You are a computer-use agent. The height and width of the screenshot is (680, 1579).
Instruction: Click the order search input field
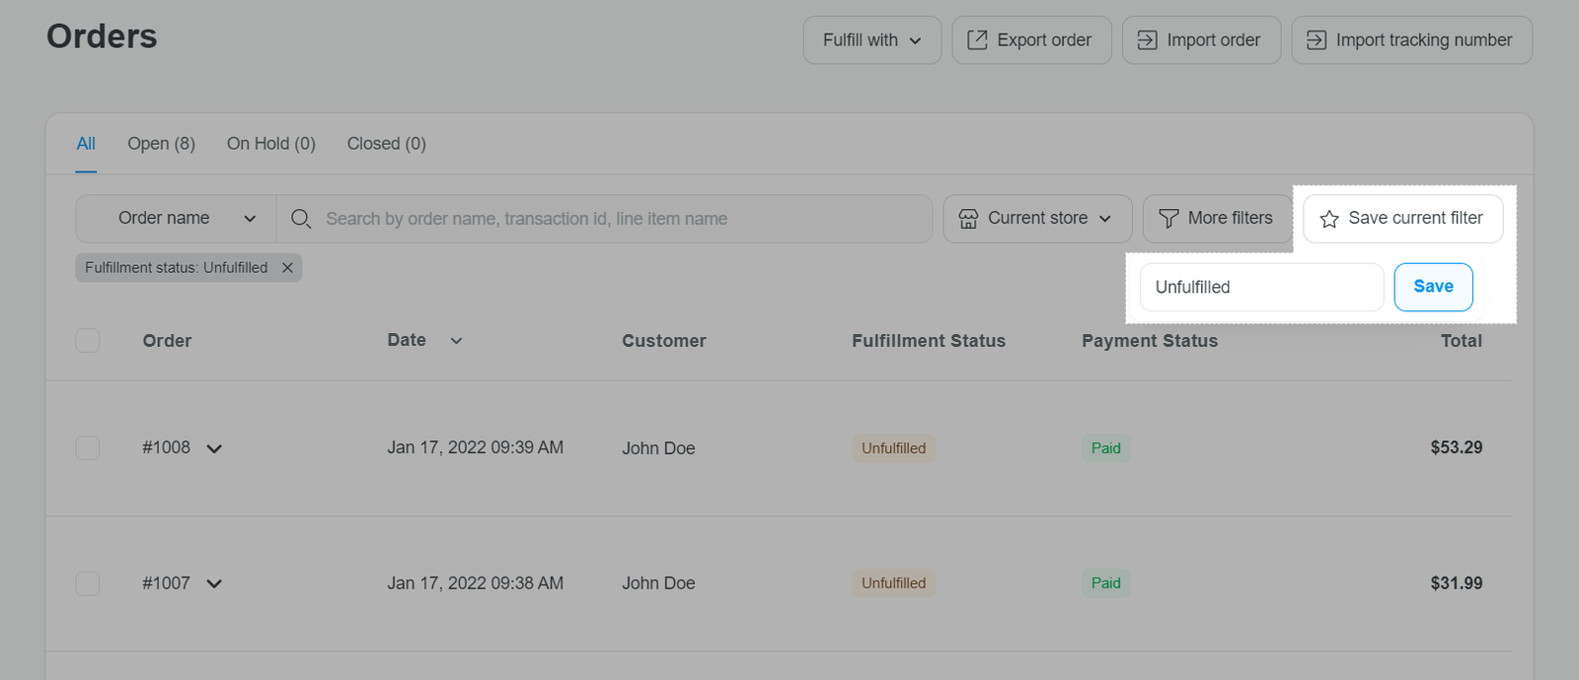[604, 218]
